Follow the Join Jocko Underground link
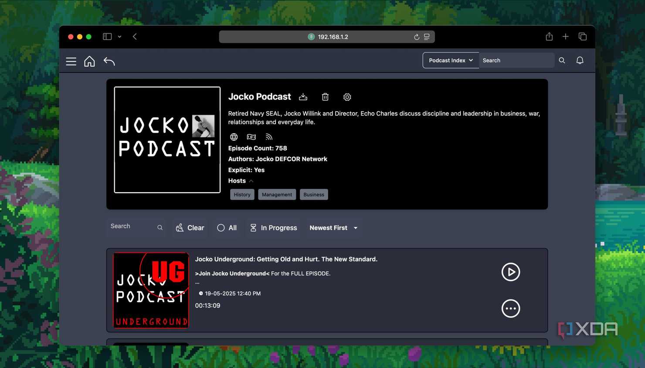This screenshot has width=645, height=368. coord(232,273)
